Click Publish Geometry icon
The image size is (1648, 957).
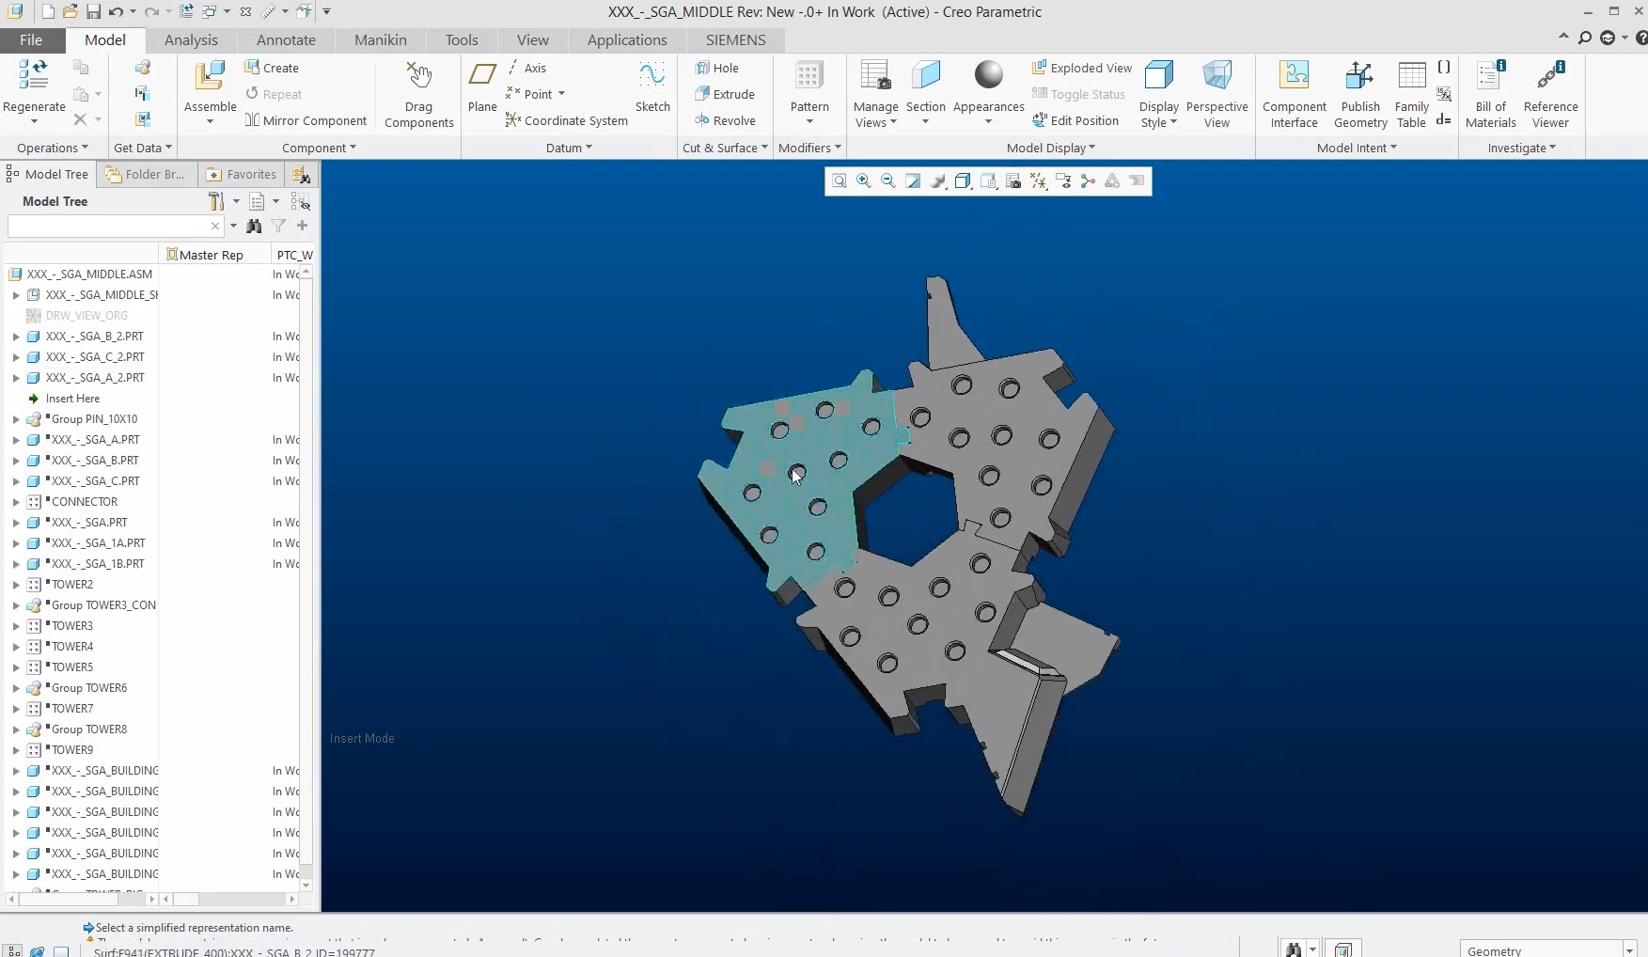pos(1359,75)
